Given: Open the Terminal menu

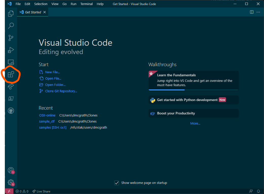Looking at the screenshot, I should point(86,4).
